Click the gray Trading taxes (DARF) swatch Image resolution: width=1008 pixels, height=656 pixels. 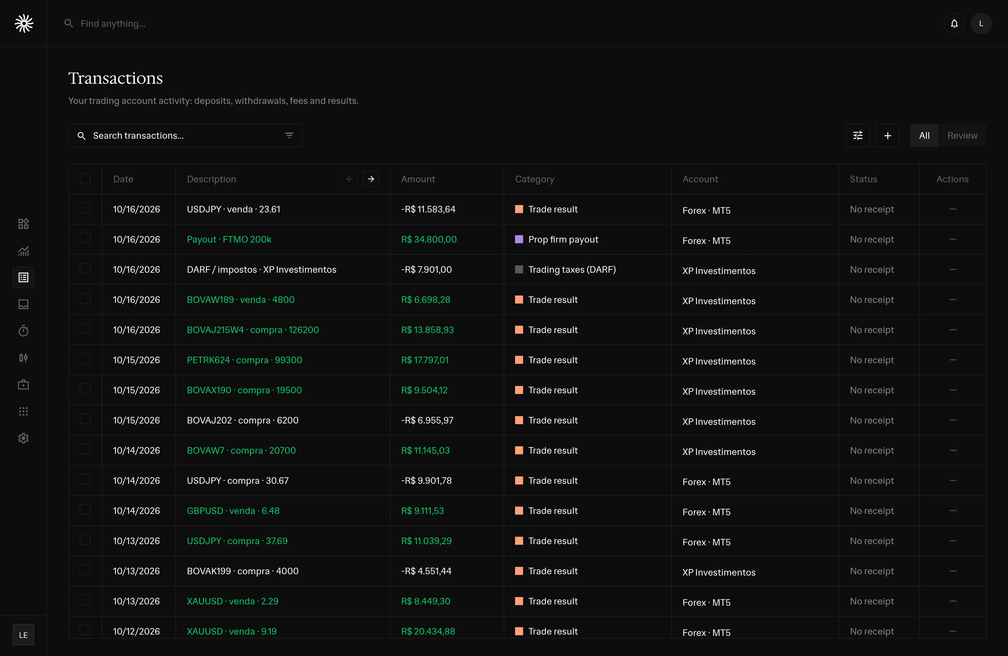[519, 269]
